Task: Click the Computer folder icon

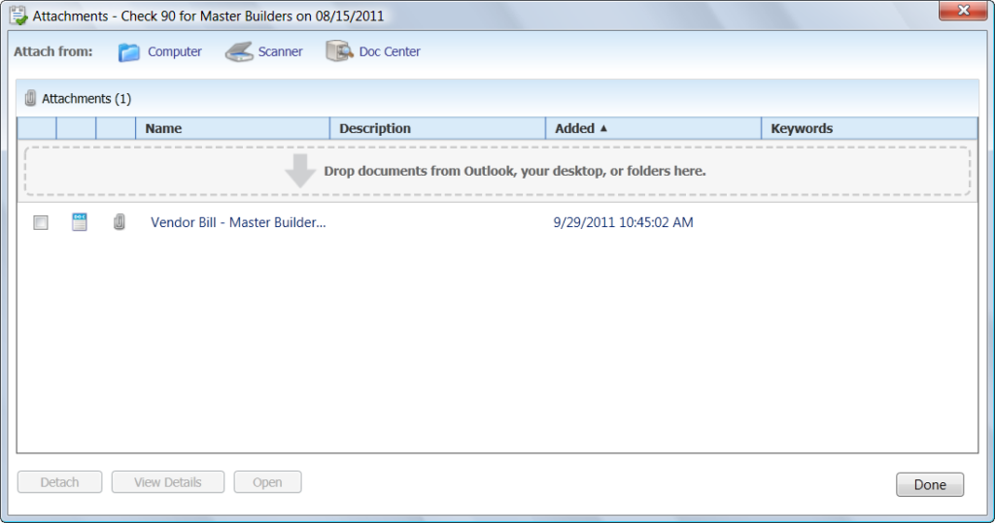Action: point(129,52)
